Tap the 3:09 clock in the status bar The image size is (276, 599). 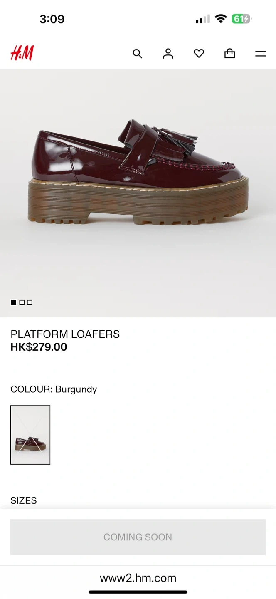coord(52,19)
